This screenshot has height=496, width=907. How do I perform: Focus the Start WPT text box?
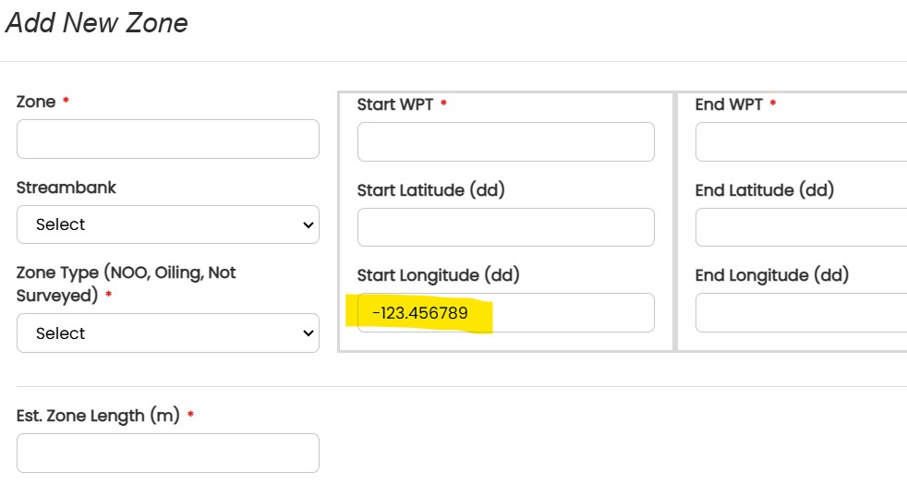click(505, 142)
